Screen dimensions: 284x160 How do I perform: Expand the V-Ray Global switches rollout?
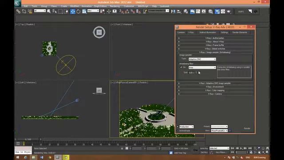pyautogui.click(x=215, y=49)
